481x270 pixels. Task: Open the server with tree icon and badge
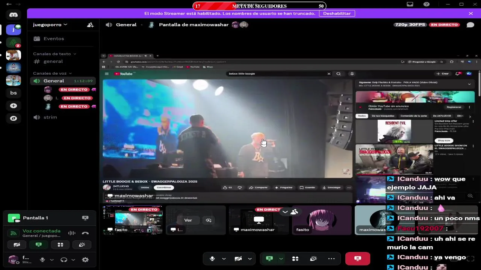tap(14, 42)
